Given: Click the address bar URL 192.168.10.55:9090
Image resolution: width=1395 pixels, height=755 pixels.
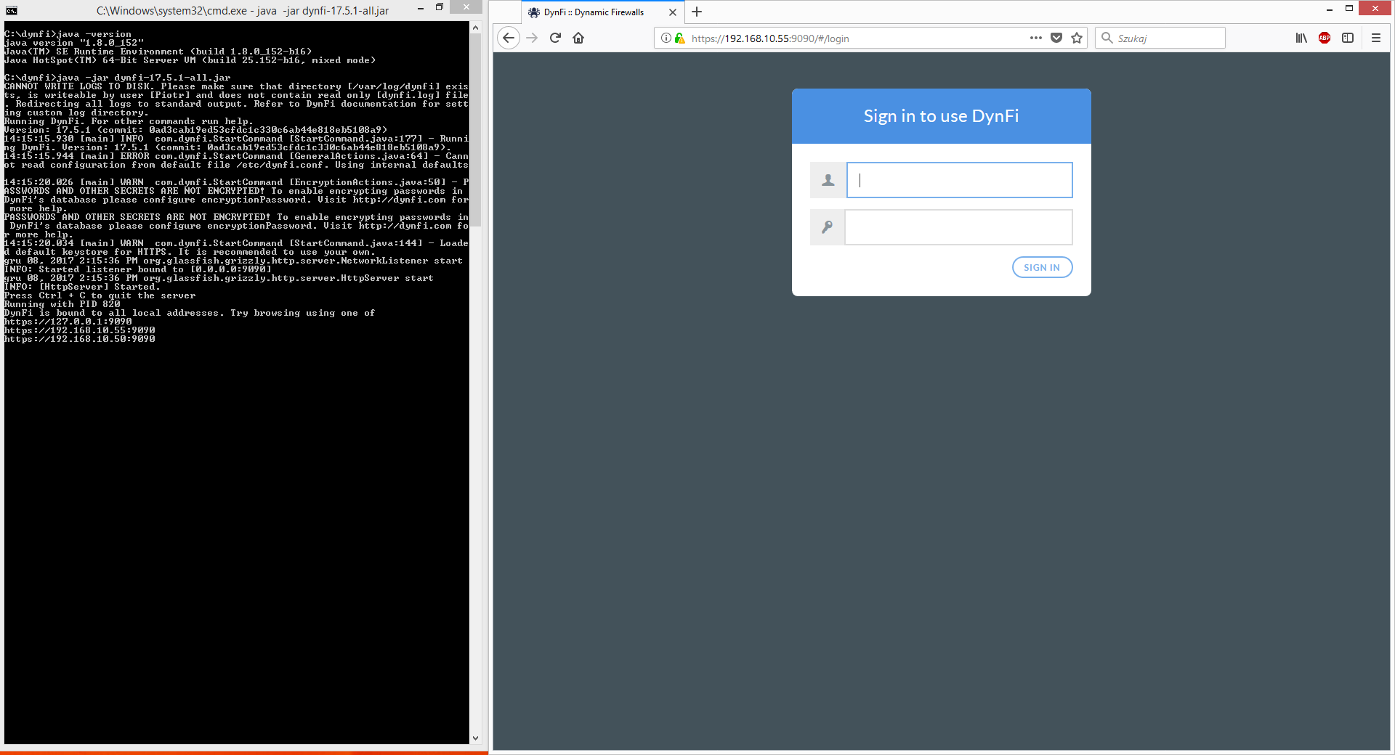Looking at the screenshot, I should 770,38.
